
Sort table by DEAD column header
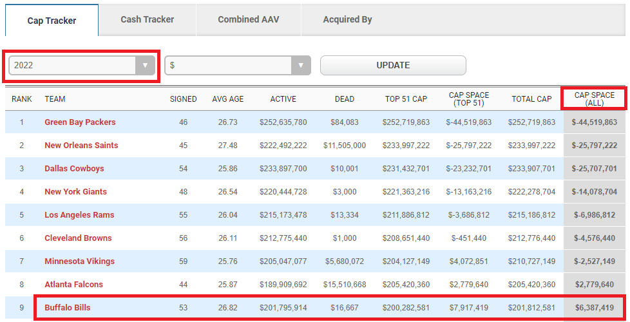345,99
